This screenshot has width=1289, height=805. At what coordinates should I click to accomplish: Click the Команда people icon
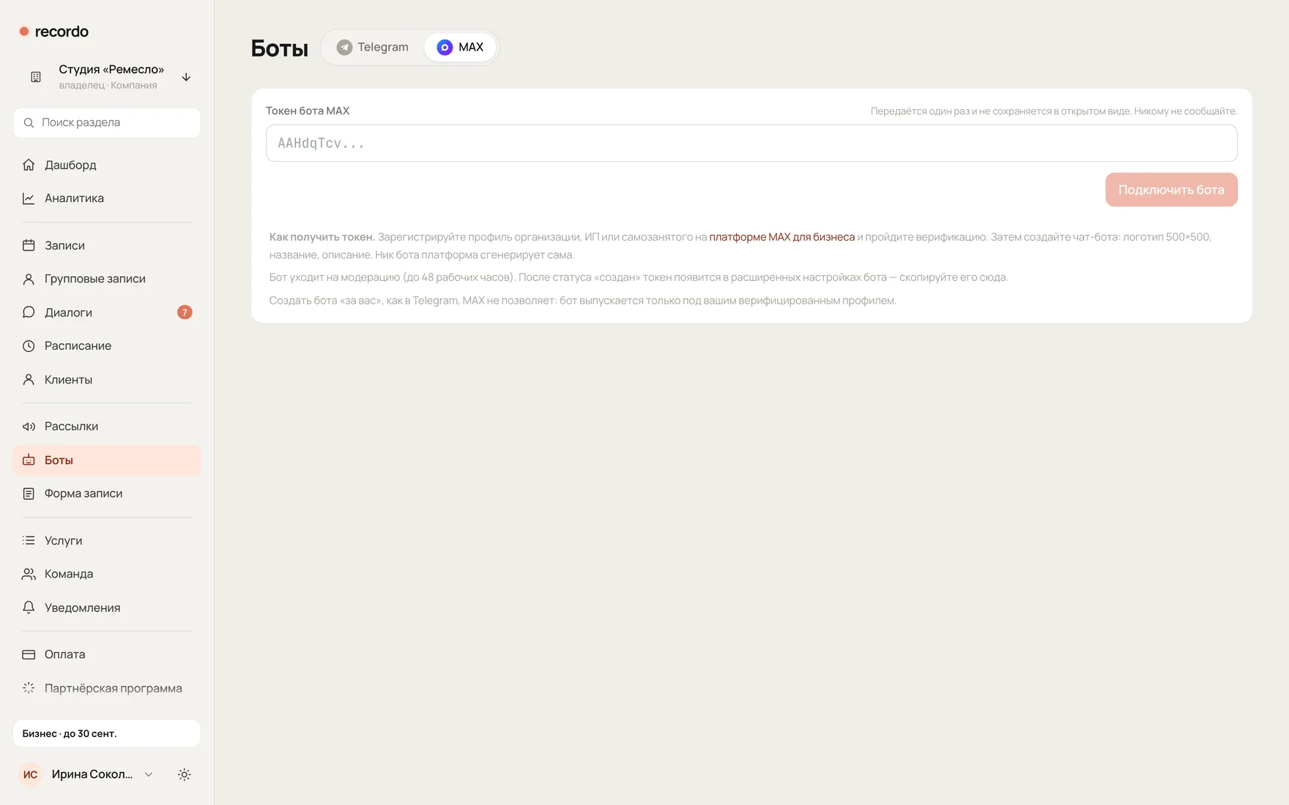(29, 574)
